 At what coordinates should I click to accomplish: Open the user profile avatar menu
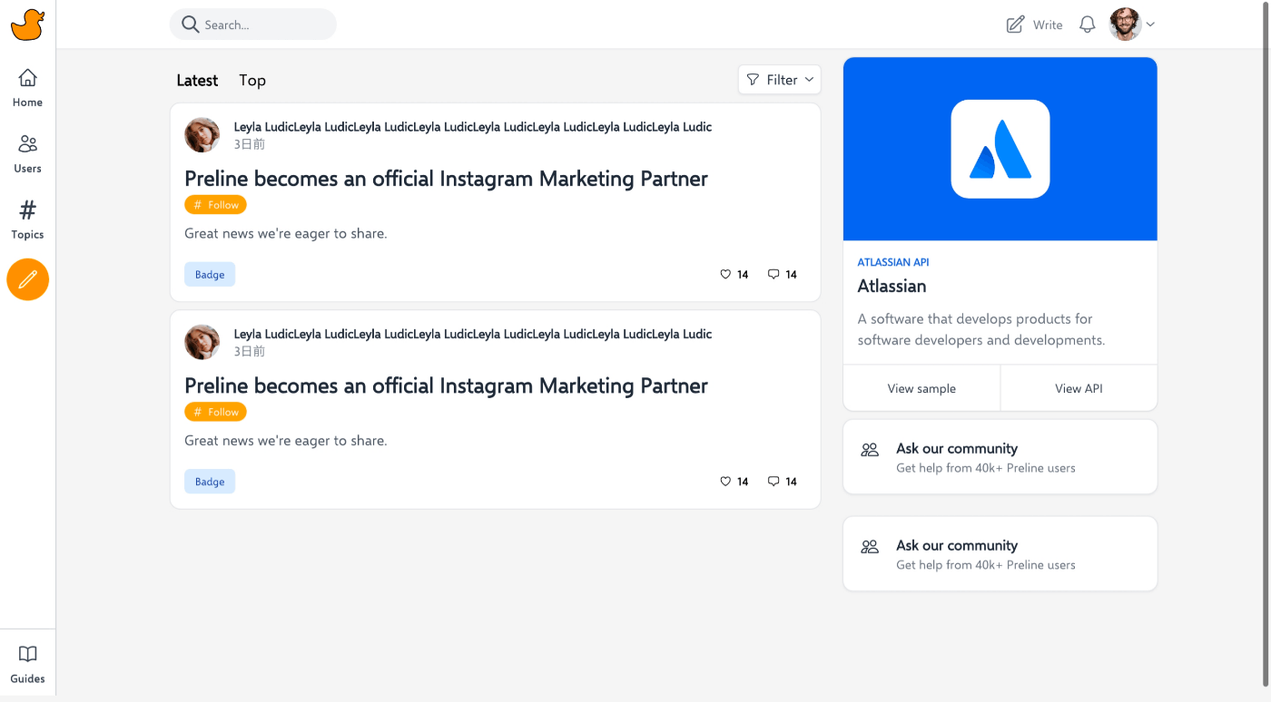click(1125, 24)
